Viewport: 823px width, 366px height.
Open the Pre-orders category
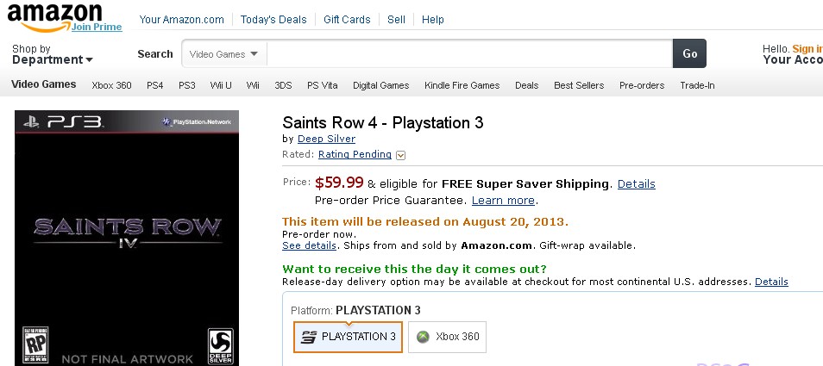tap(642, 85)
